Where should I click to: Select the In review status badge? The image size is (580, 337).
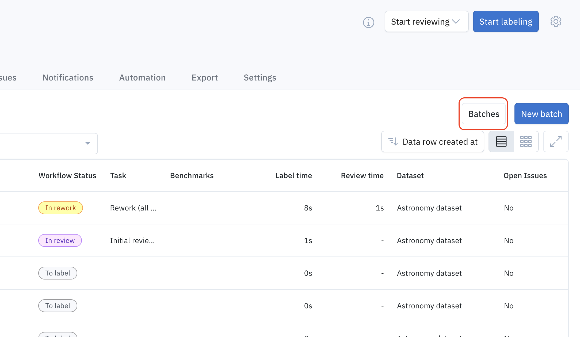[x=60, y=240]
